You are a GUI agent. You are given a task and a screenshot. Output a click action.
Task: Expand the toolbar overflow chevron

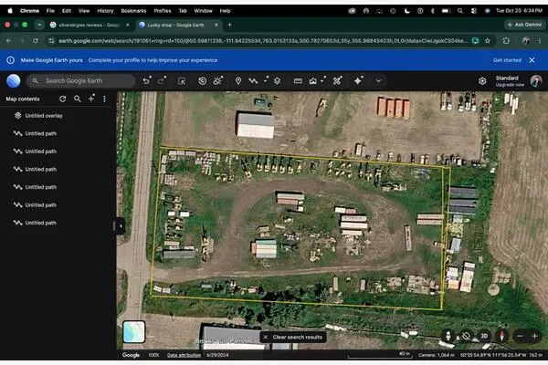pos(378,81)
